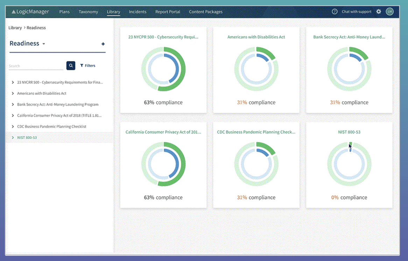Click the LM user avatar
The width and height of the screenshot is (408, 261).
(389, 12)
